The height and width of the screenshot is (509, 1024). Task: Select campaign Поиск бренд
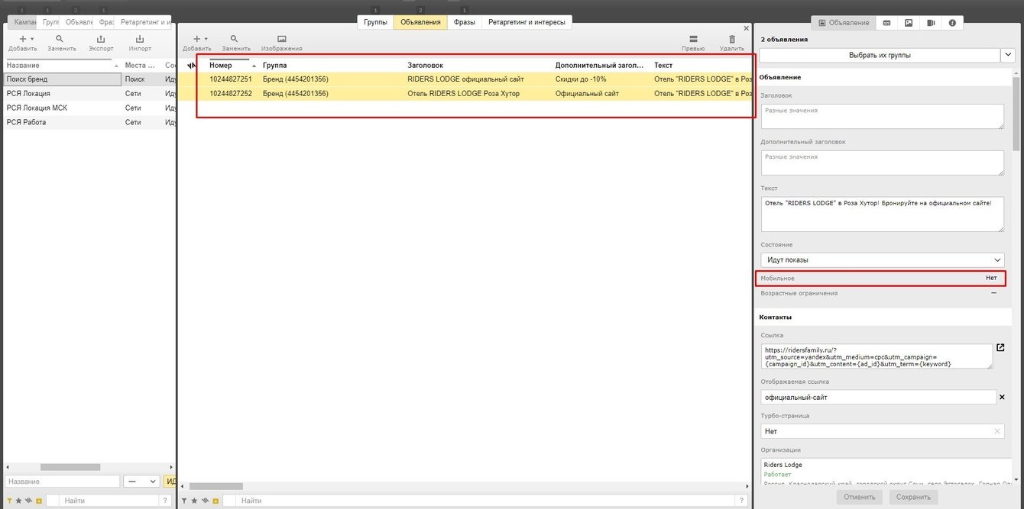tap(63, 79)
